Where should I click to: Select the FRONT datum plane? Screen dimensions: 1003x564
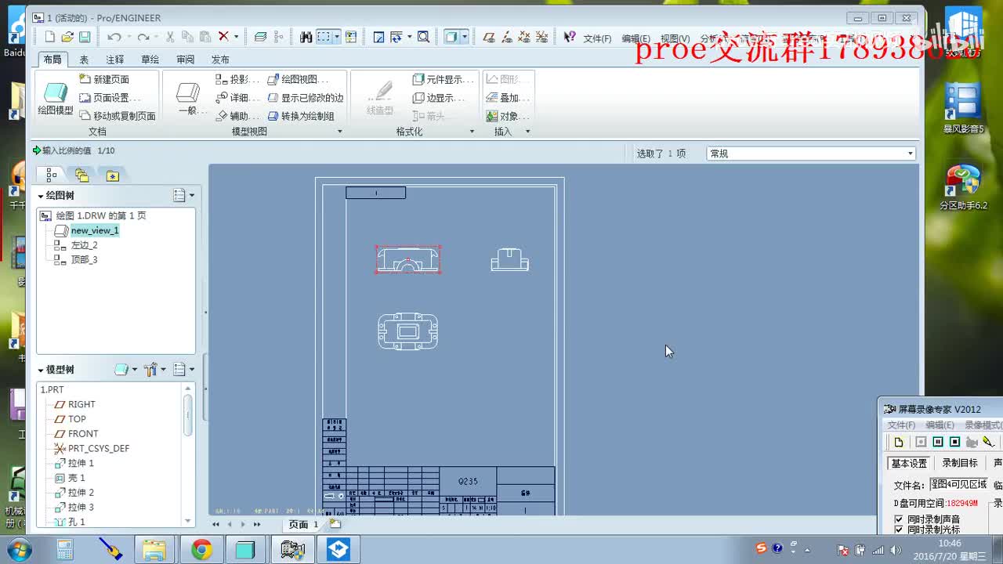point(83,434)
